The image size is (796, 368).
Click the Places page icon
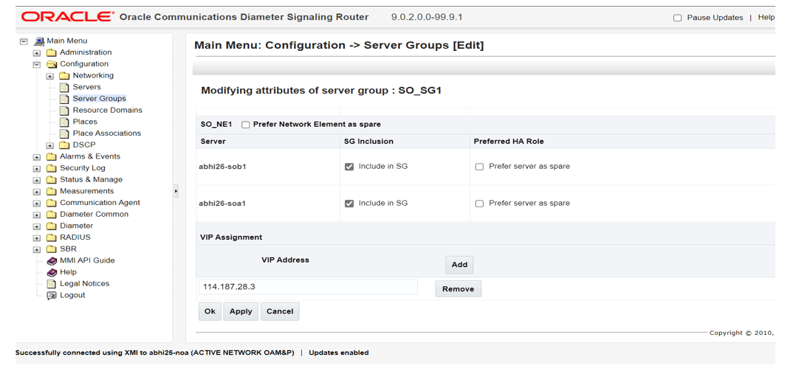tap(64, 122)
